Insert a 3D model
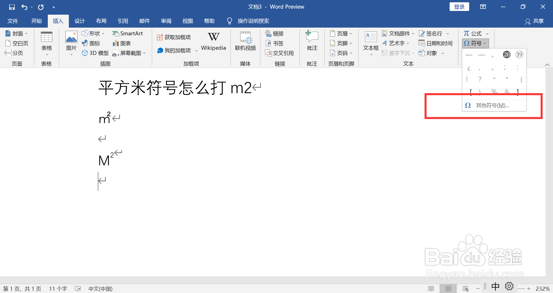Image resolution: width=553 pixels, height=293 pixels. click(95, 53)
